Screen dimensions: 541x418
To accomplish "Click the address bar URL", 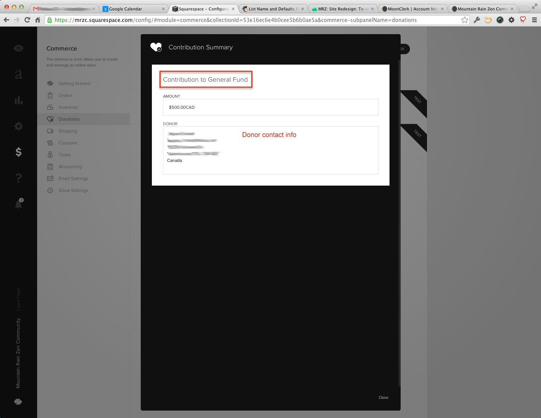I will click(x=235, y=20).
